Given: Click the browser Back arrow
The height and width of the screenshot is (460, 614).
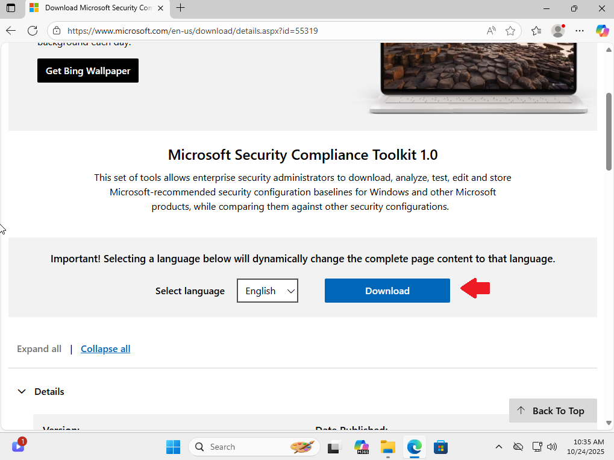Looking at the screenshot, I should (x=11, y=31).
